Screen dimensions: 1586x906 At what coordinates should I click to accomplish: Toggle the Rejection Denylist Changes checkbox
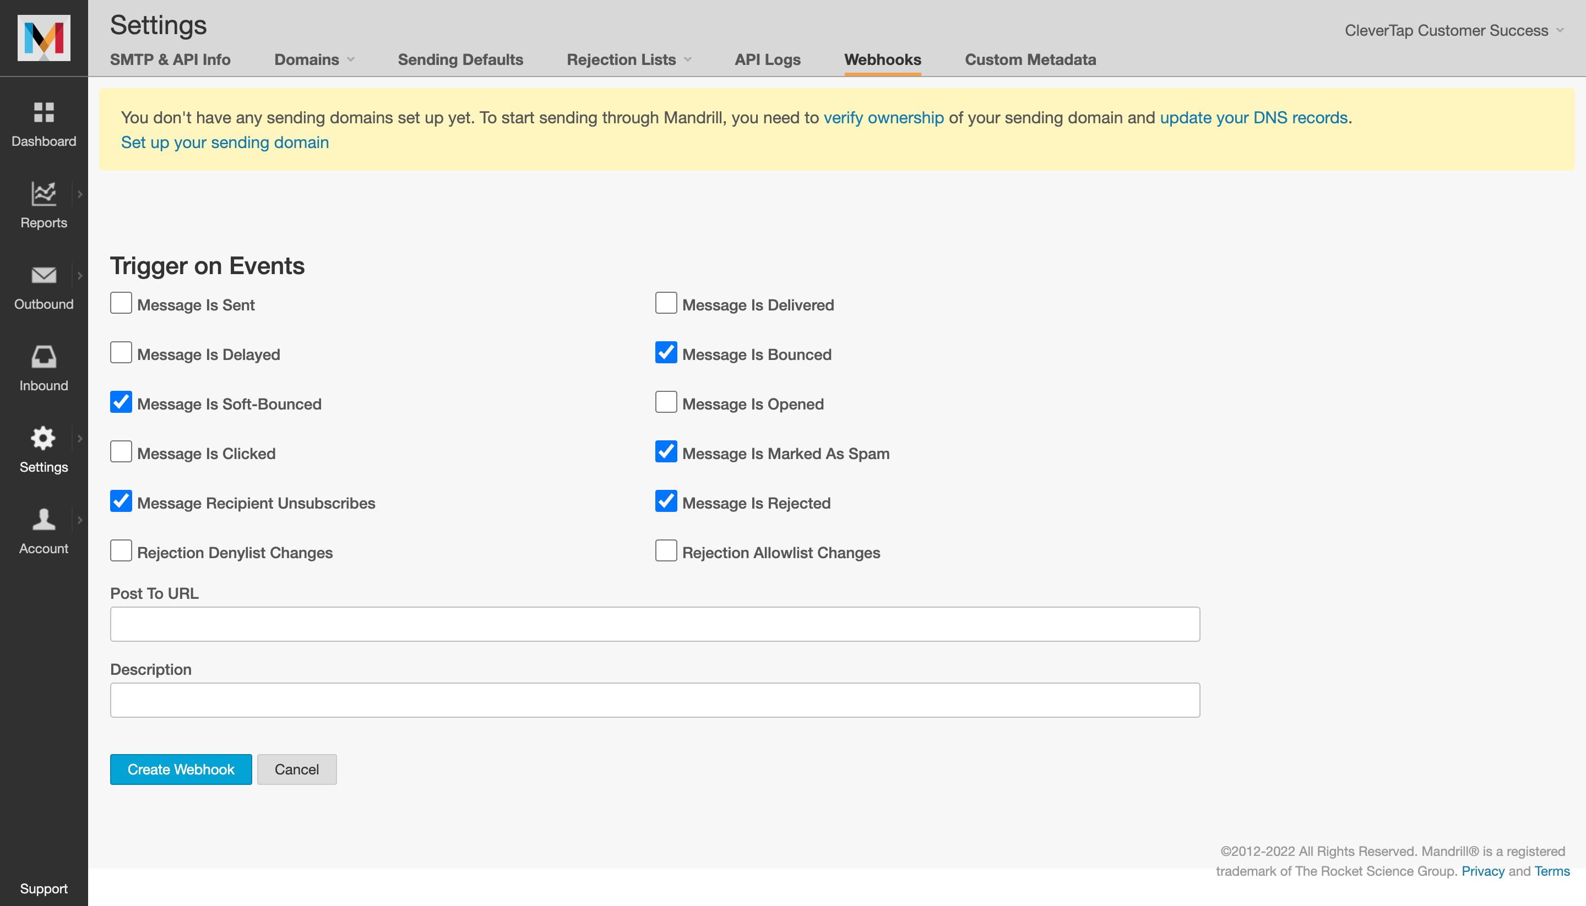(121, 550)
